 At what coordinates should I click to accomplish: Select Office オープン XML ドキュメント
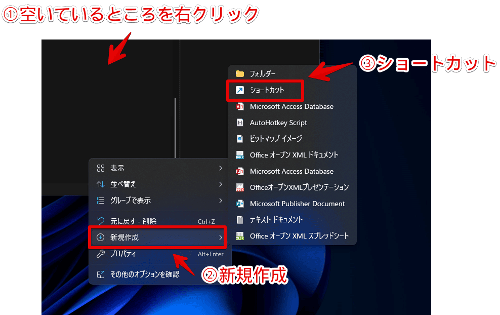click(x=293, y=155)
